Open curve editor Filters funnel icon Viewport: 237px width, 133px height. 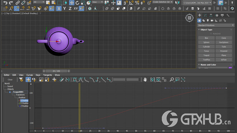pos(21,80)
